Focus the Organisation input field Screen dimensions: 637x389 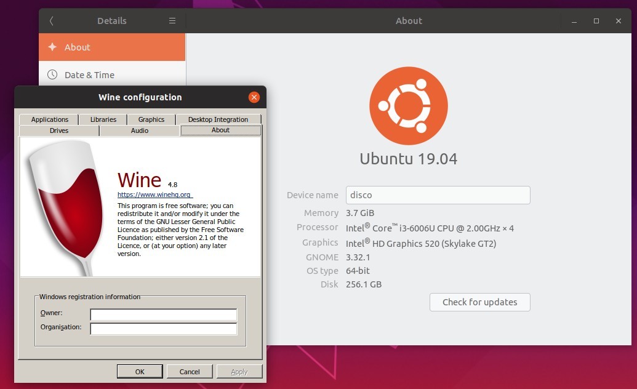click(163, 329)
